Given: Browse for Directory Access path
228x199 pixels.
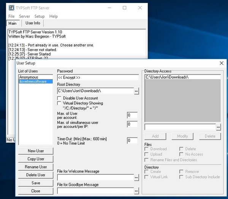Looking at the screenshot, I should click(218, 127).
